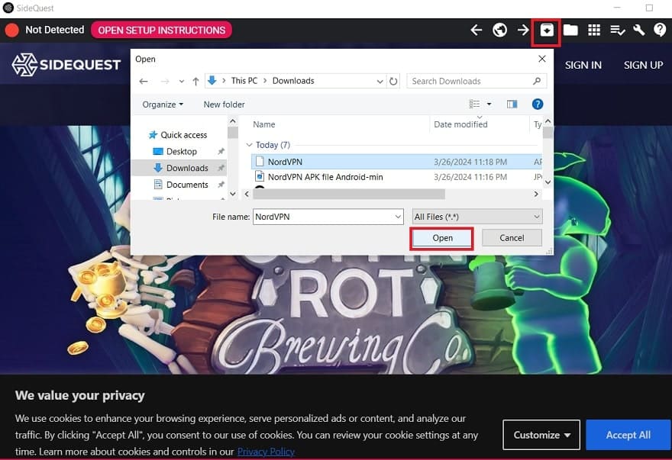Image resolution: width=672 pixels, height=460 pixels.
Task: Open the globe web browser icon
Action: [x=499, y=30]
